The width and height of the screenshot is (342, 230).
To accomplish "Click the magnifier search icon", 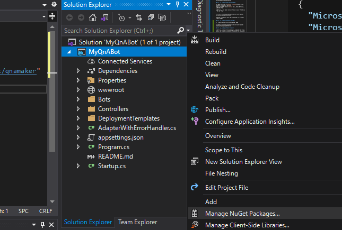I will (x=181, y=30).
